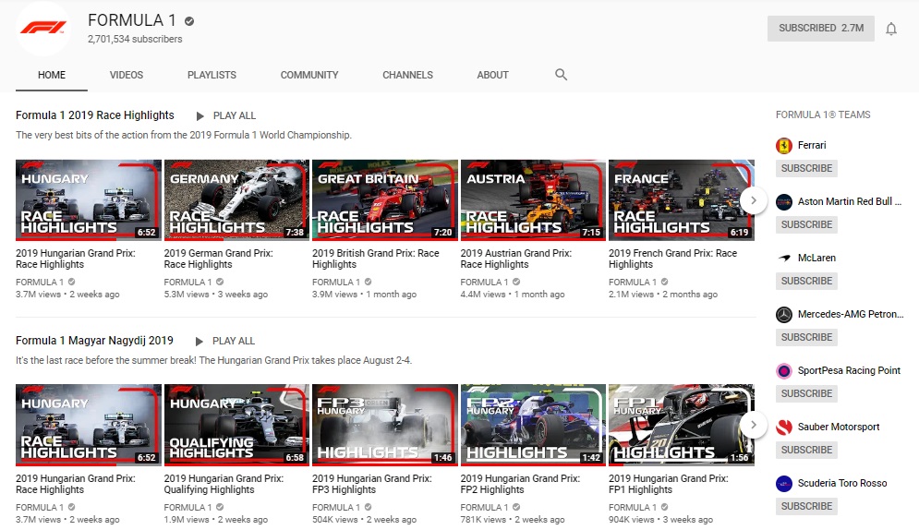919x530 pixels.
Task: Click the Formula 1 channel logo avatar
Action: pos(43,29)
